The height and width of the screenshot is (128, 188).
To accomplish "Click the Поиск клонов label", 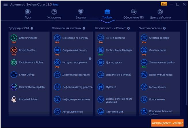I will pyautogui.click(x=157, y=99).
